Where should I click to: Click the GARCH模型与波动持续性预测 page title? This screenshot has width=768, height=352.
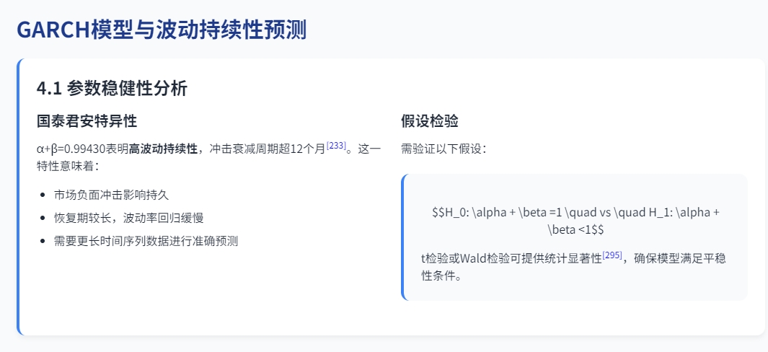point(162,30)
